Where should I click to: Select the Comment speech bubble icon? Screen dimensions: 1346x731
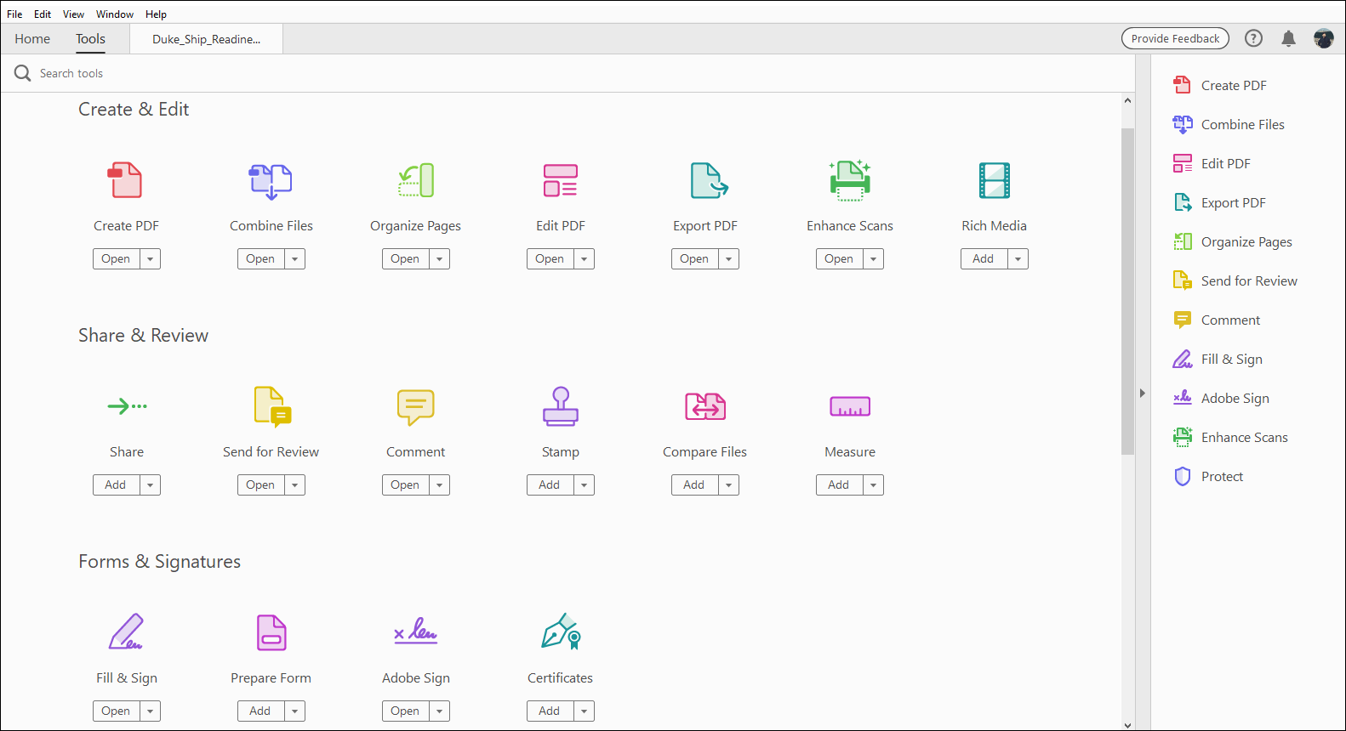(416, 407)
